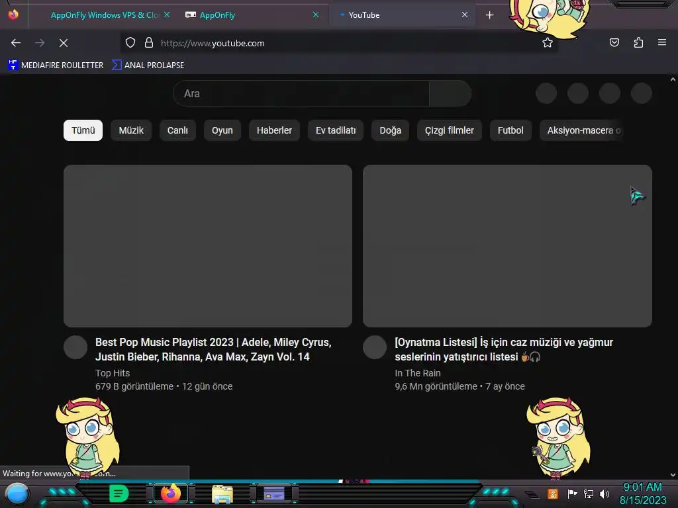The height and width of the screenshot is (508, 678).
Task: Open In The Rain channel avatar
Action: tap(375, 347)
